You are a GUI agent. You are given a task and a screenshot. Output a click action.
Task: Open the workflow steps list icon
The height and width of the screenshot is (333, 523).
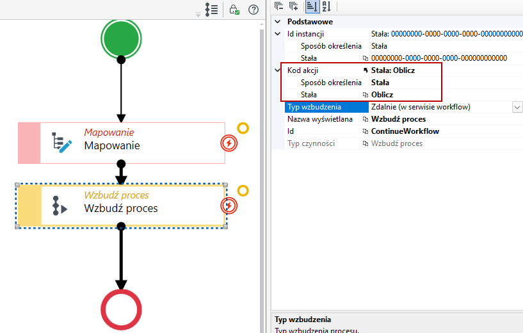pos(211,10)
